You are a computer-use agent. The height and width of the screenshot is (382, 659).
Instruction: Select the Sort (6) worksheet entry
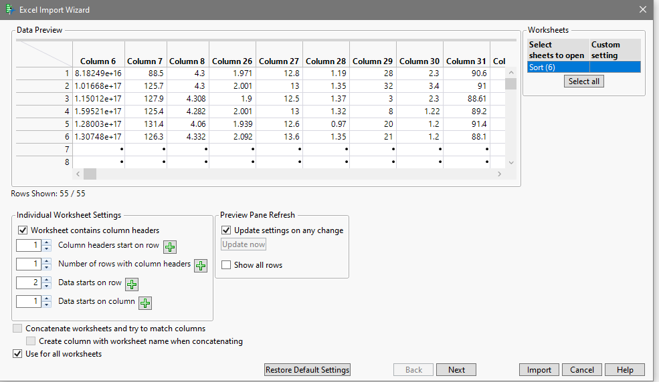(558, 67)
